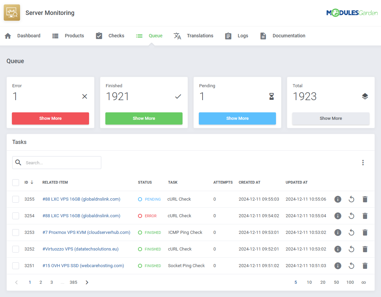Click the Checks clipboard icon
Image resolution: width=381 pixels, height=297 pixels.
pyautogui.click(x=99, y=36)
